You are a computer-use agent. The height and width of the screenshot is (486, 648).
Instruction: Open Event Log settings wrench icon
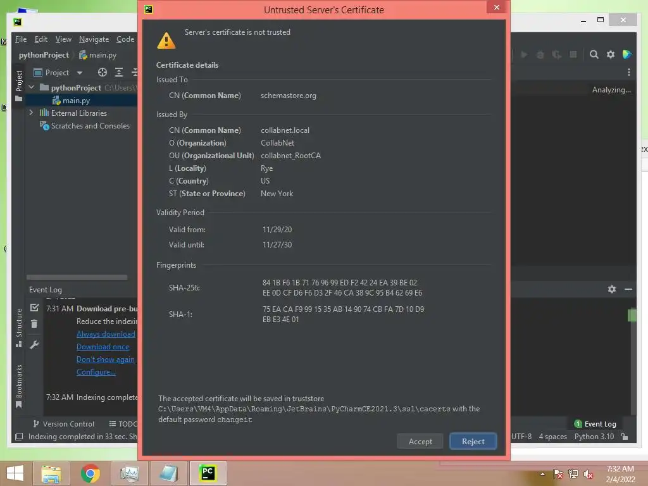(34, 344)
